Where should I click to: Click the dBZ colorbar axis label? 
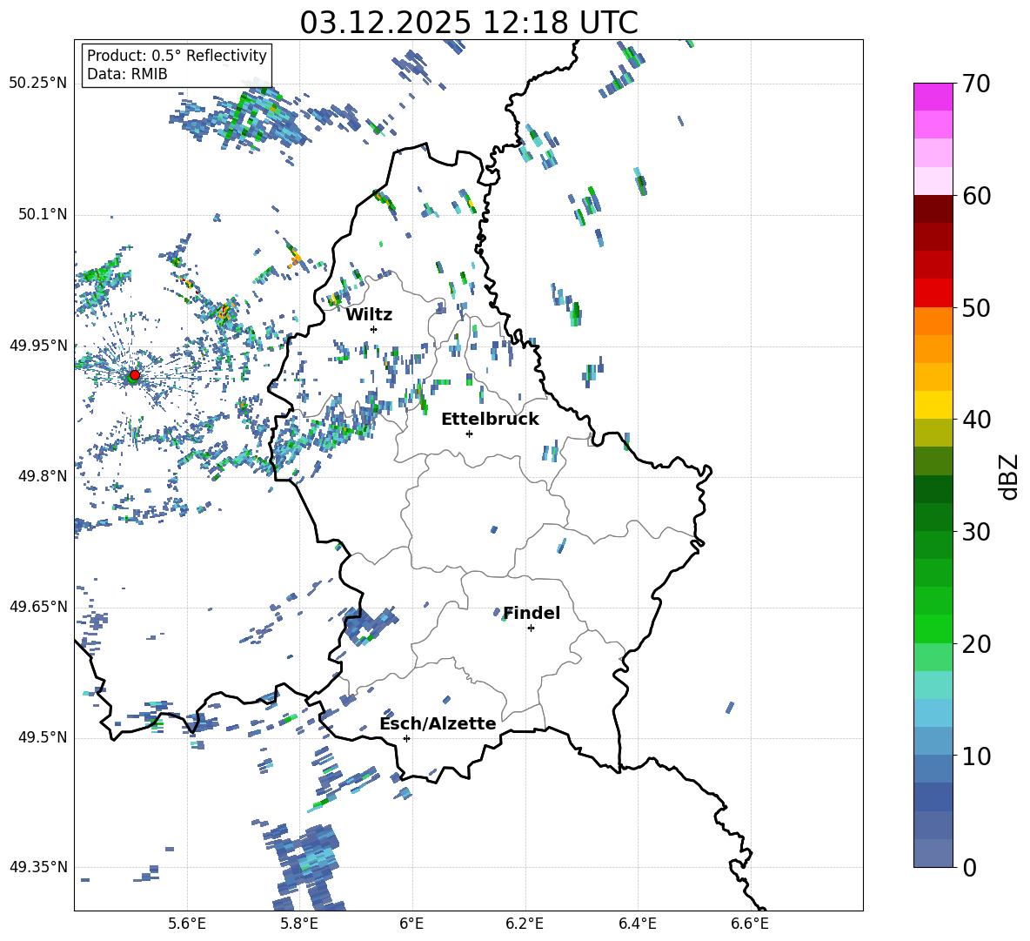[x=1009, y=476]
